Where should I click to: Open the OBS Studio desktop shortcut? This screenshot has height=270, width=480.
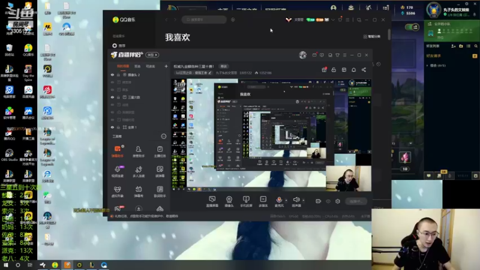coord(9,155)
